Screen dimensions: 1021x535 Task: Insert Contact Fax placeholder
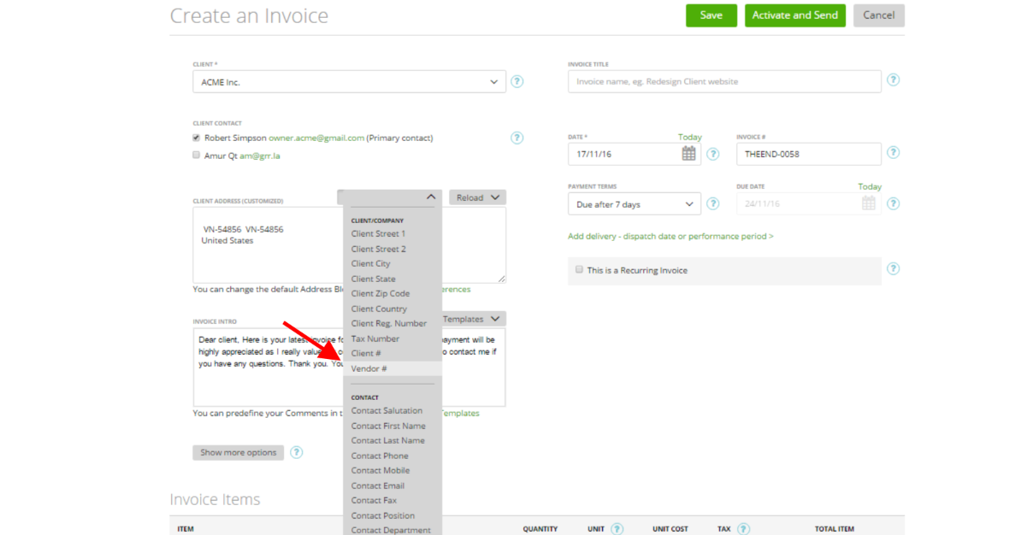[x=374, y=501]
